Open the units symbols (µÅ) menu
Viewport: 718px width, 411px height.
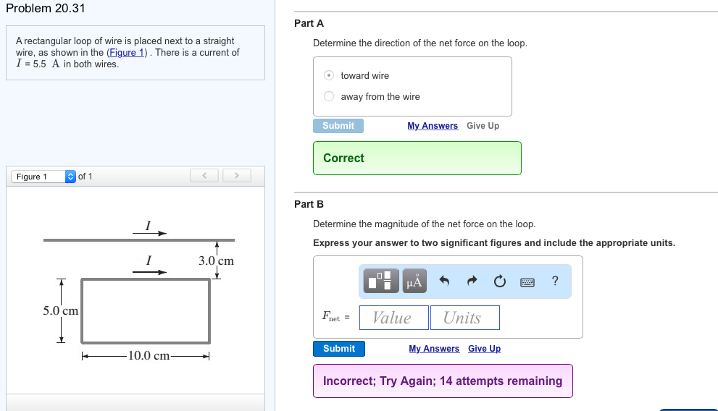point(414,281)
